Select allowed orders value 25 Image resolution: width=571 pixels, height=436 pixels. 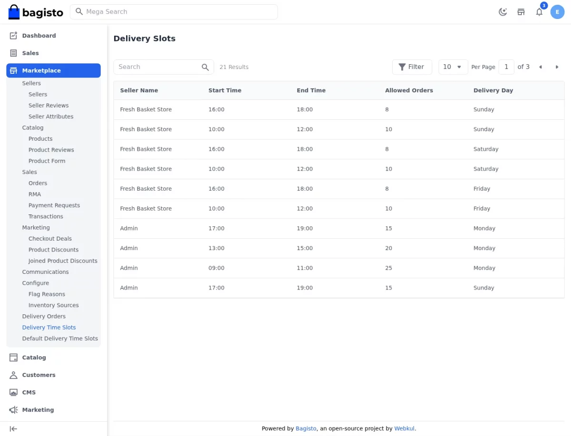pyautogui.click(x=388, y=268)
